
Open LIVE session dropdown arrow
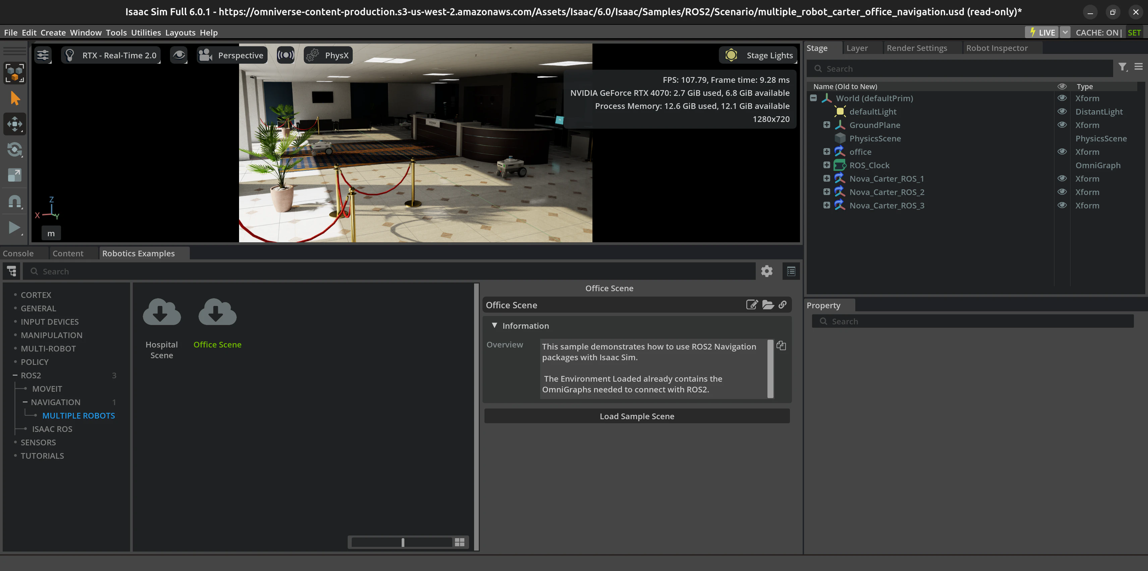1065,33
